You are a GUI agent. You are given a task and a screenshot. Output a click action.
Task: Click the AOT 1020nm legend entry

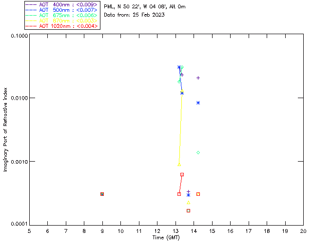pos(62,26)
